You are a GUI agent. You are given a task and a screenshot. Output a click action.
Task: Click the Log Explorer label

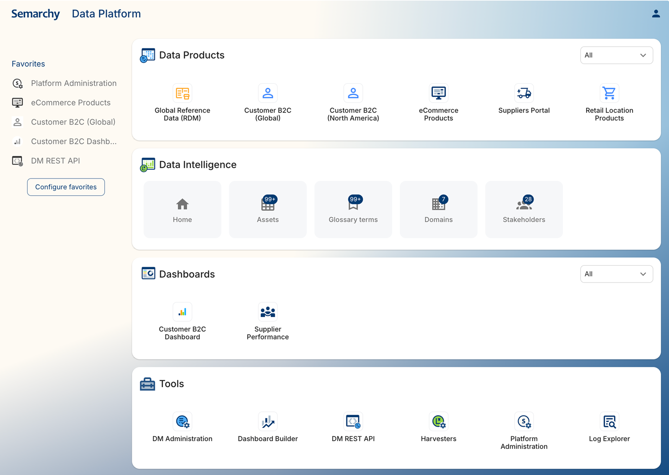coord(610,439)
